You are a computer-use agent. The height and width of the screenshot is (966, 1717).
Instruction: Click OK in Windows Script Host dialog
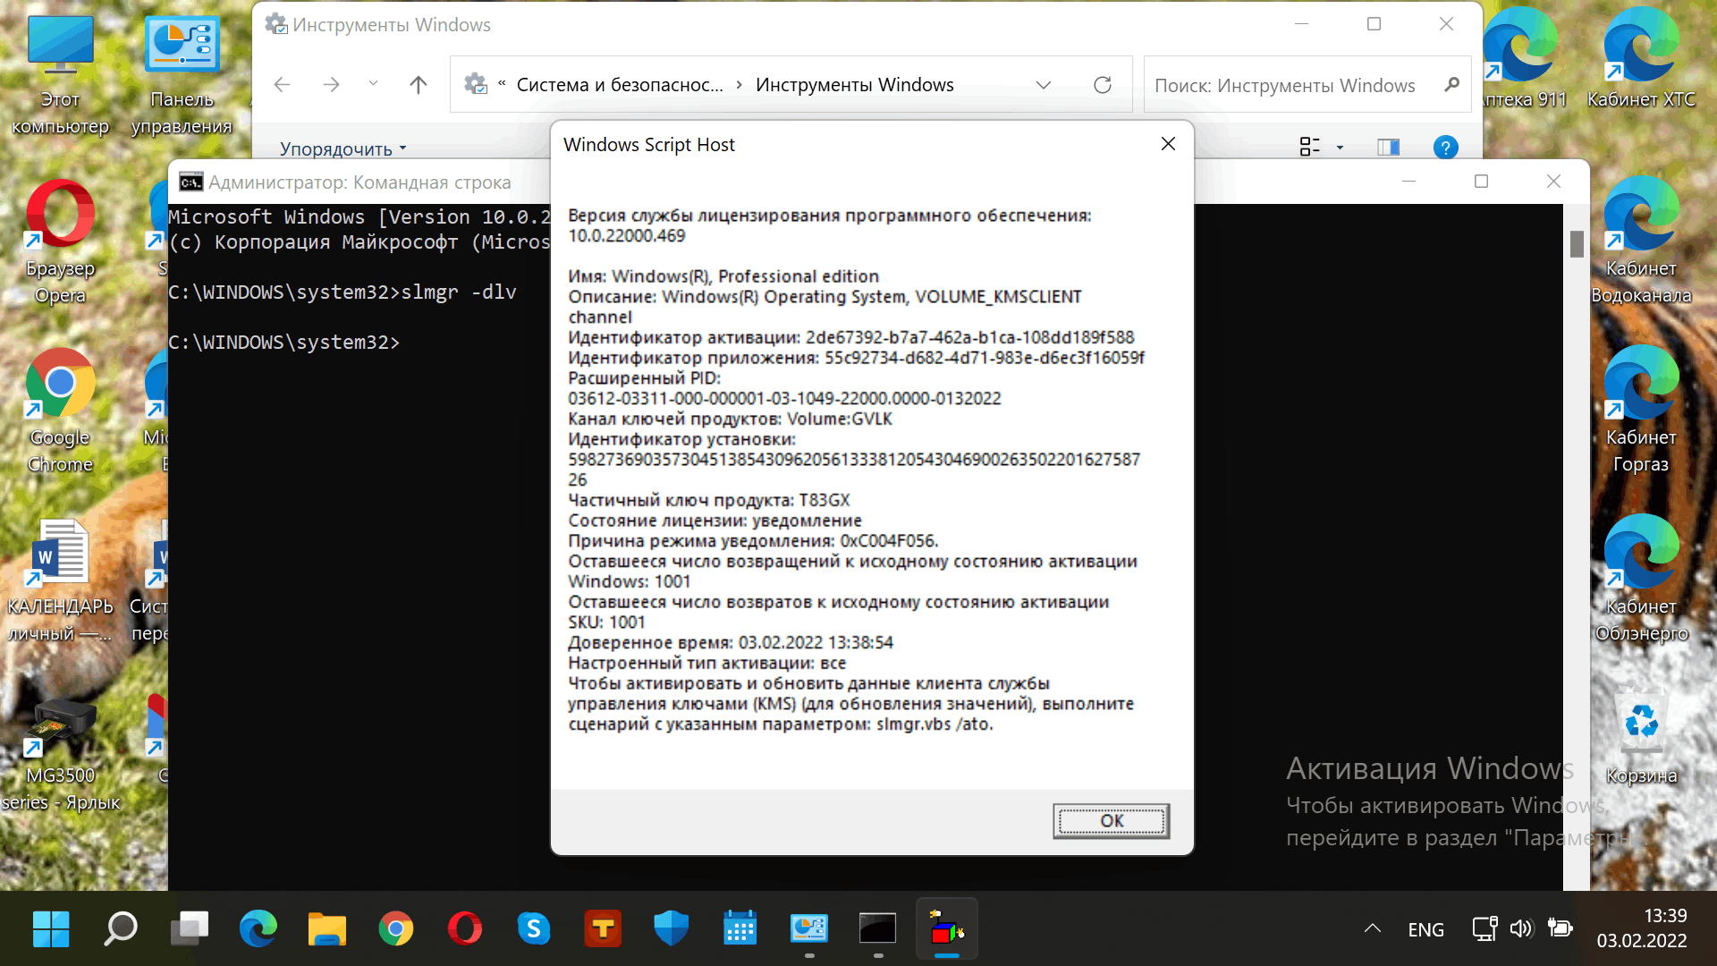(1111, 820)
